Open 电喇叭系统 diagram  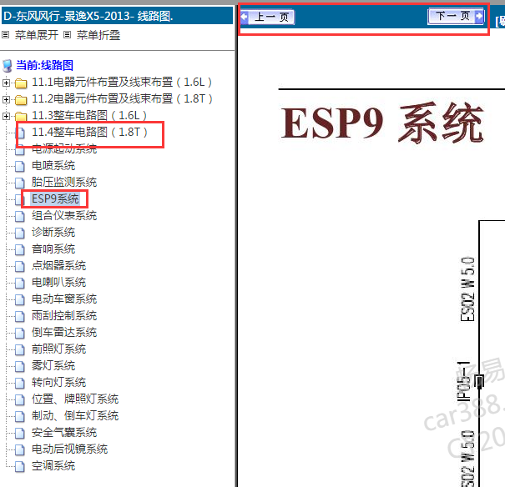58,283
